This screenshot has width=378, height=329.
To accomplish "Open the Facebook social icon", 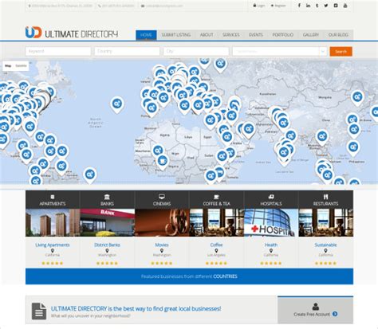I will (299, 6).
